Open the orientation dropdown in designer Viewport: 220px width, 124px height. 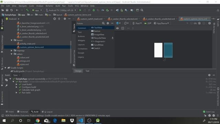pos(126,23)
